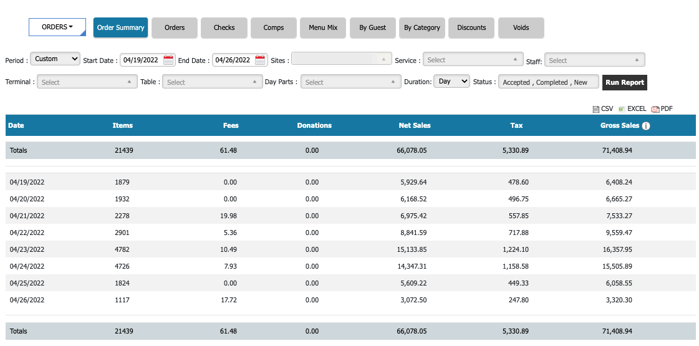Open the Start Date calendar picker icon

pyautogui.click(x=168, y=60)
